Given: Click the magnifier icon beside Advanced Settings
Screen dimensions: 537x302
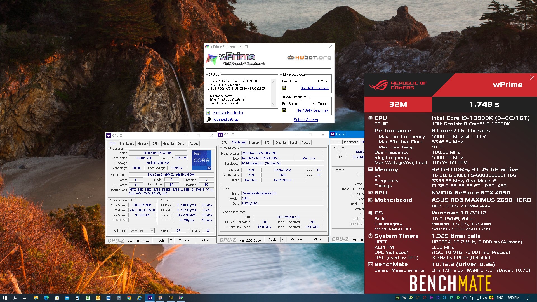Looking at the screenshot, I should (208, 120).
